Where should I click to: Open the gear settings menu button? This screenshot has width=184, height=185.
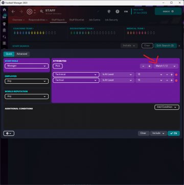tap(9, 133)
